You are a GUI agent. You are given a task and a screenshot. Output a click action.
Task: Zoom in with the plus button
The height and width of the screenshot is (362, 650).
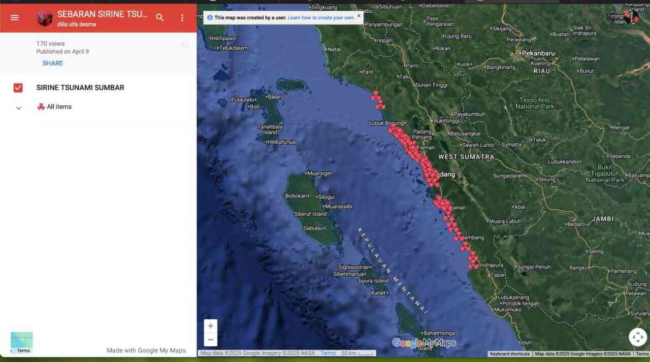210,326
